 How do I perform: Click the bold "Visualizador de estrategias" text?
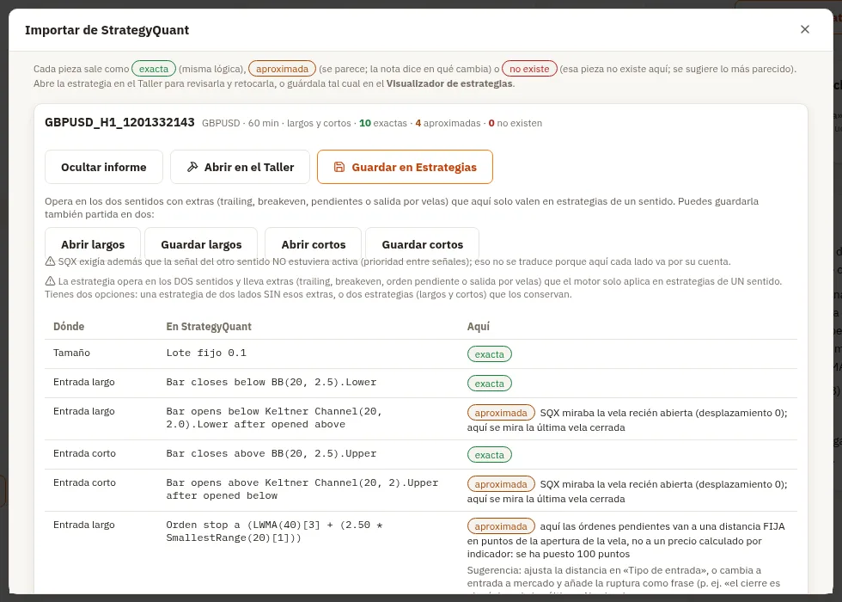click(449, 84)
